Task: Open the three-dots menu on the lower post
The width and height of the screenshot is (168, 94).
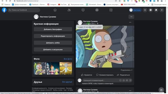Action: coord(130,91)
